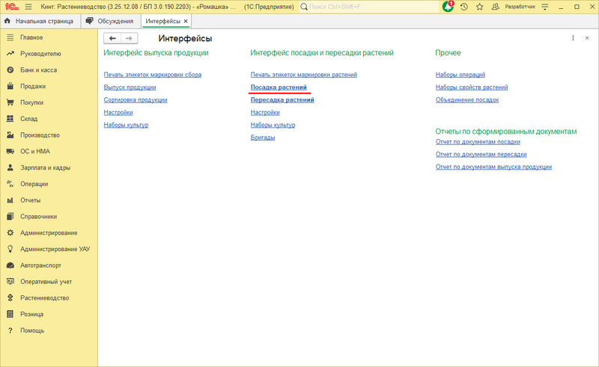Viewport: 599px width, 367px height.
Task: Open Наборы культур under Интерфейс выпуска продукции
Action: pos(126,125)
